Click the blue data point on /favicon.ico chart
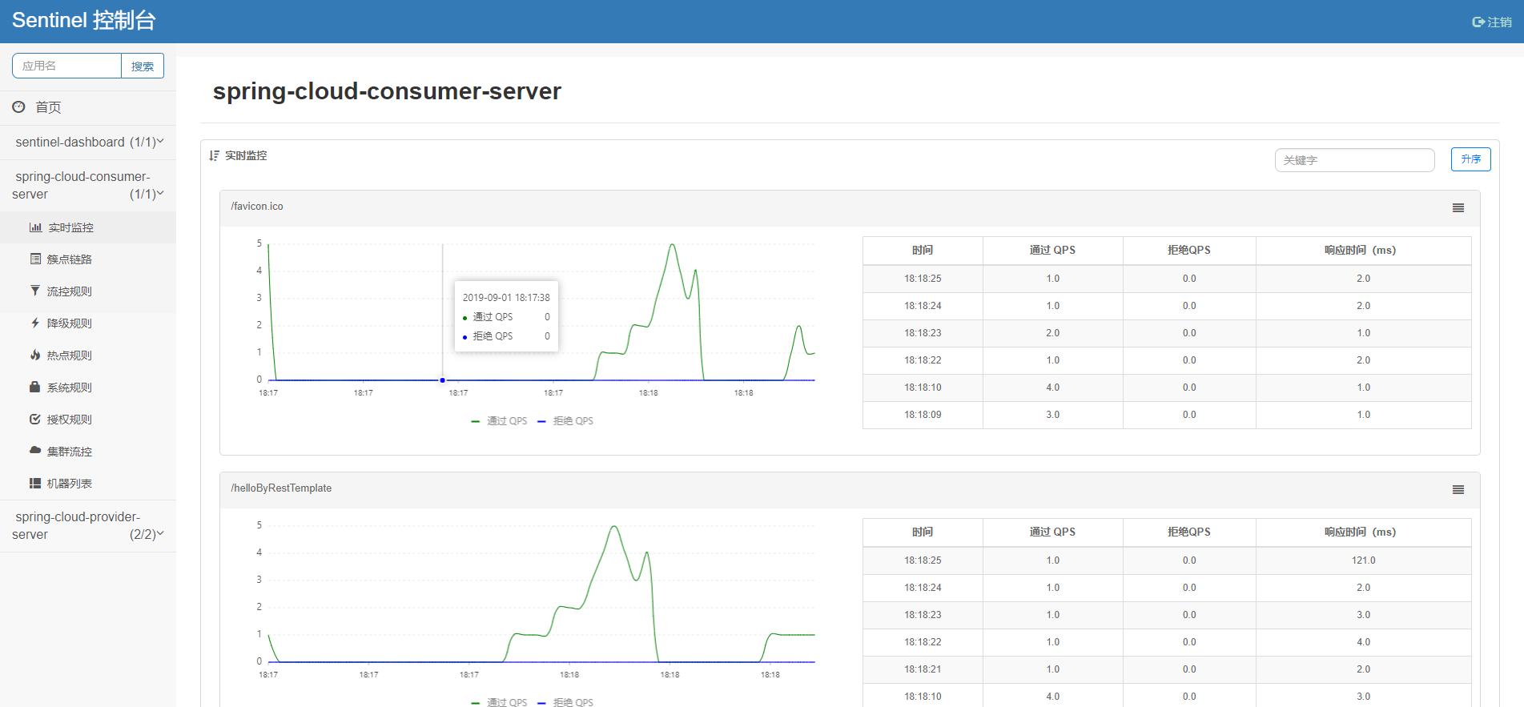 pyautogui.click(x=442, y=380)
